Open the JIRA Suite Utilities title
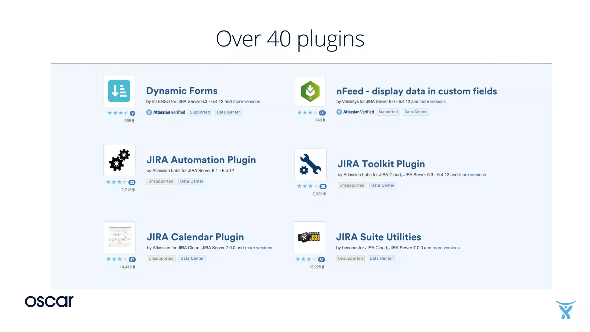The height and width of the screenshot is (332, 590). pos(379,237)
